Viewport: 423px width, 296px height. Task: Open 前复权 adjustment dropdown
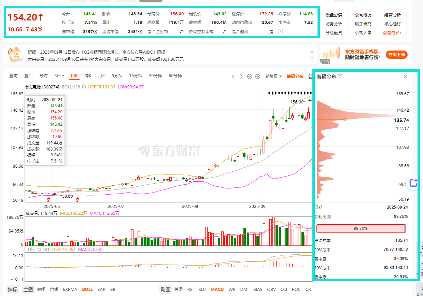274,76
